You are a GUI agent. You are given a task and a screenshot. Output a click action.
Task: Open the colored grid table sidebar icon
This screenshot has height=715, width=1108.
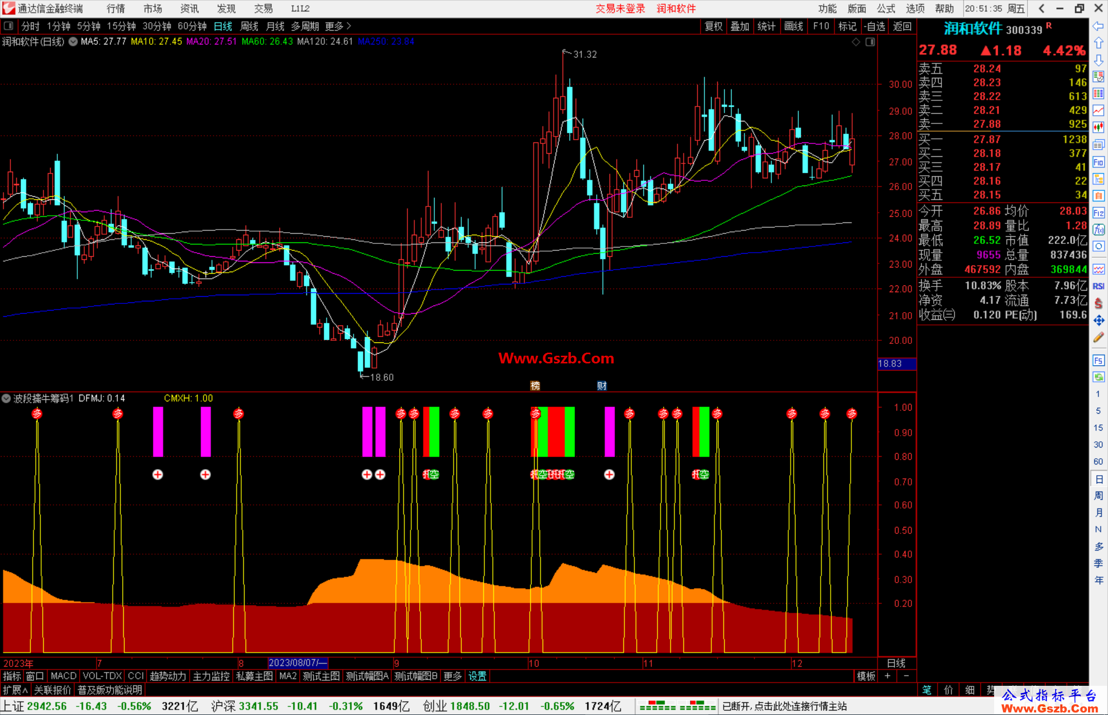pyautogui.click(x=1098, y=93)
